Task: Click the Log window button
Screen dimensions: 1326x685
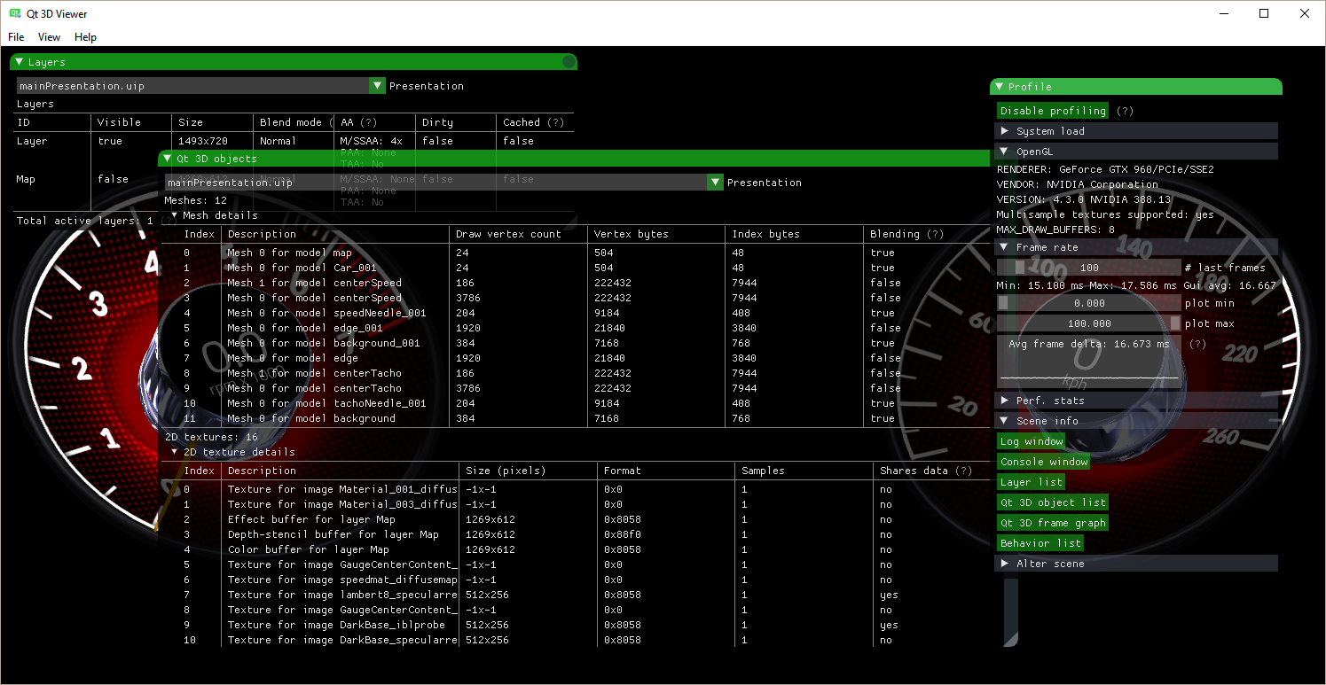Action: 1031,441
